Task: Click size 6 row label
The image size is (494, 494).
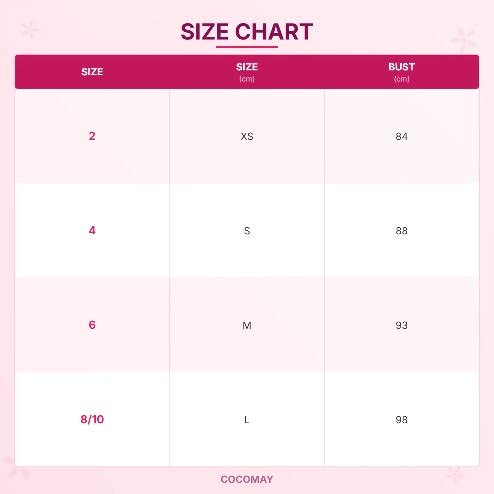Action: [92, 325]
